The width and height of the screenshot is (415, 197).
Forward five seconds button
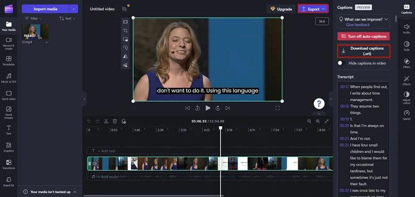tap(218, 108)
